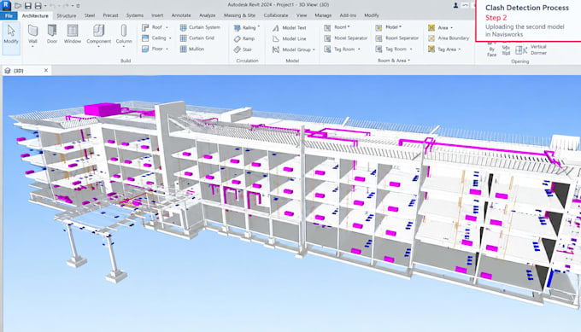Image resolution: width=581 pixels, height=332 pixels.
Task: Click the Open folder quick-access icon
Action: pyautogui.click(x=17, y=6)
